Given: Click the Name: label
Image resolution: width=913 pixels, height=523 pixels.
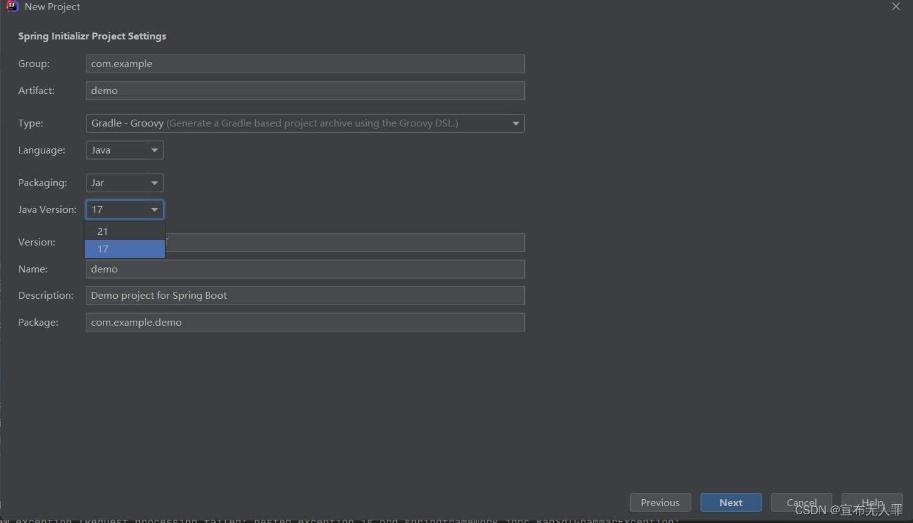Looking at the screenshot, I should [x=33, y=269].
